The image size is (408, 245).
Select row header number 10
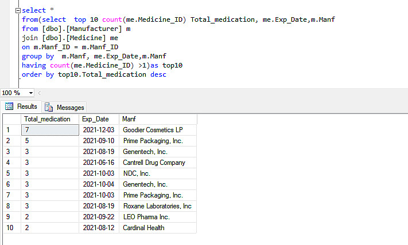coord(12,228)
